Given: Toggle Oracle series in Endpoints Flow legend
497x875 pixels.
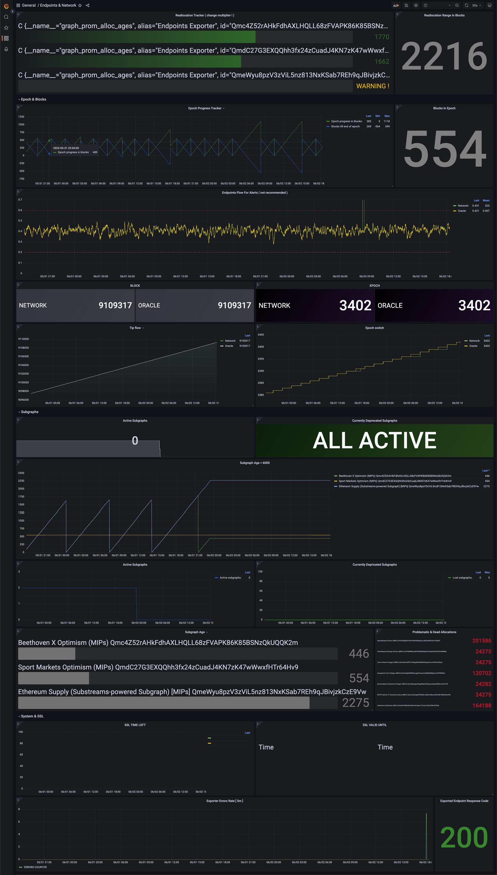Looking at the screenshot, I should pos(462,211).
